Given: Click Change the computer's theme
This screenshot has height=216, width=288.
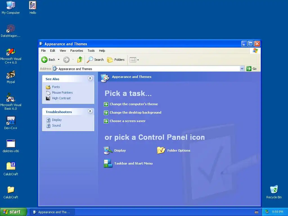Looking at the screenshot, I should coord(131,104).
